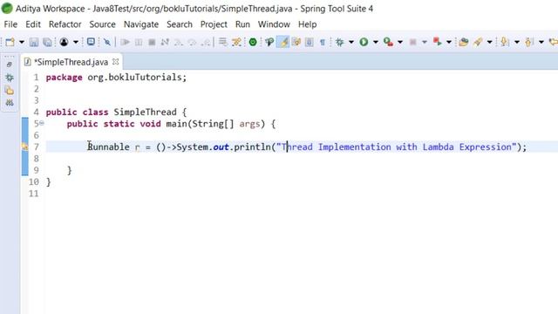Open dropdown beside the greyed stop icon
Image resolution: width=558 pixels, height=314 pixels.
[425, 43]
